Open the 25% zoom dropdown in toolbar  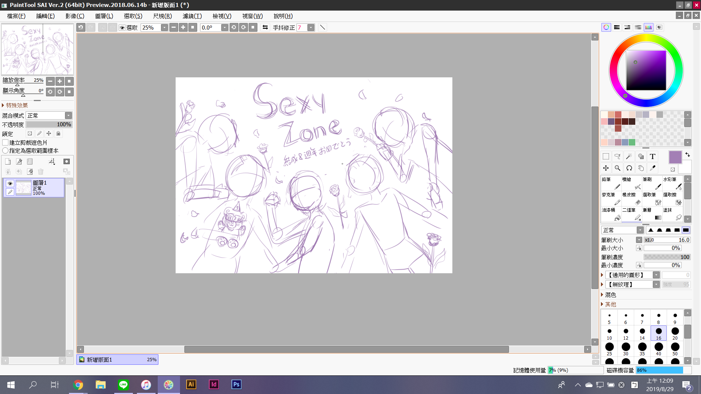tap(164, 28)
